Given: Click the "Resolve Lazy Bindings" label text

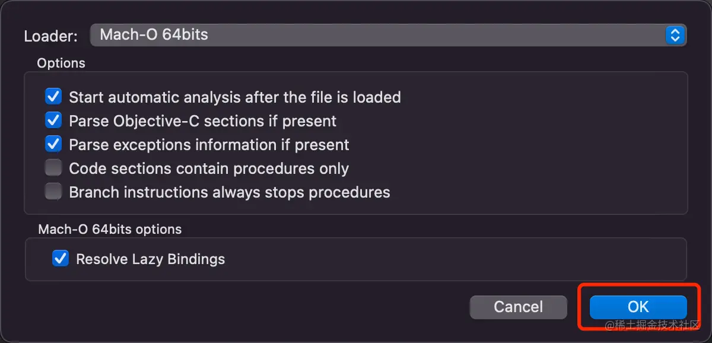Looking at the screenshot, I should (151, 259).
